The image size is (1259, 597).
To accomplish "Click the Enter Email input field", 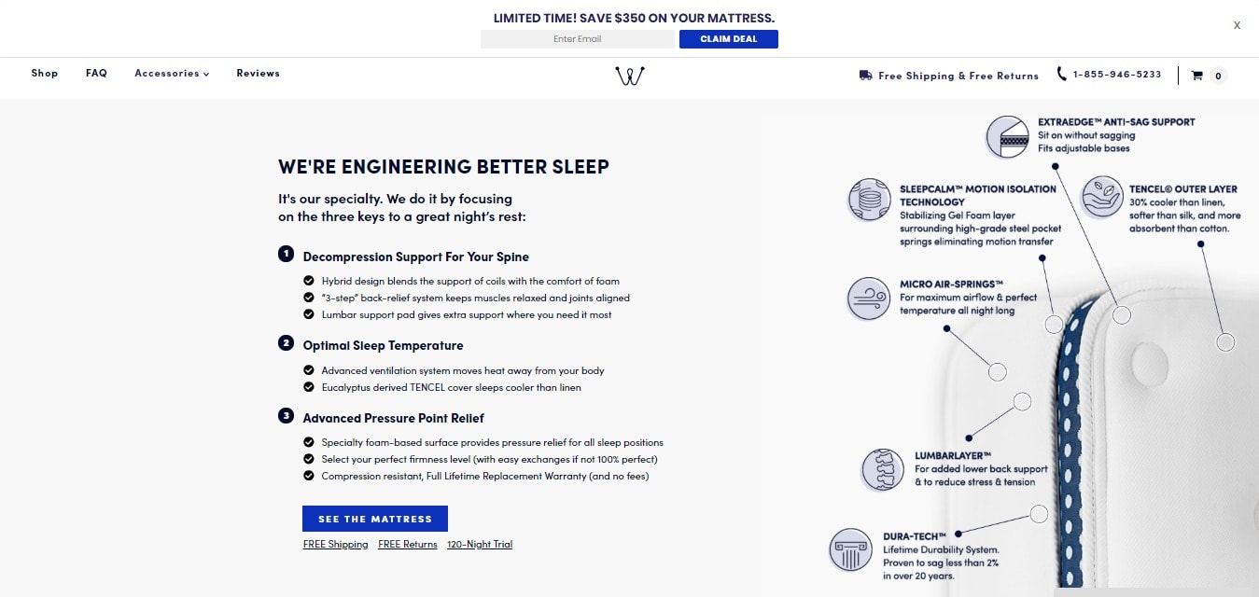I will [578, 39].
